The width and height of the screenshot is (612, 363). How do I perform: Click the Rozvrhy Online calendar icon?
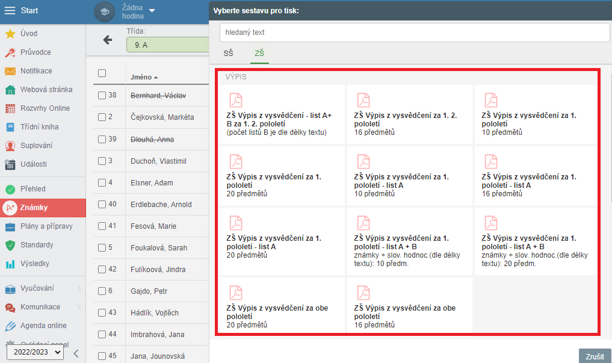click(x=10, y=108)
